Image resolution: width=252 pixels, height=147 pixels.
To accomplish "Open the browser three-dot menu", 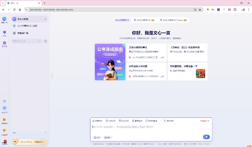I will (x=249, y=10).
